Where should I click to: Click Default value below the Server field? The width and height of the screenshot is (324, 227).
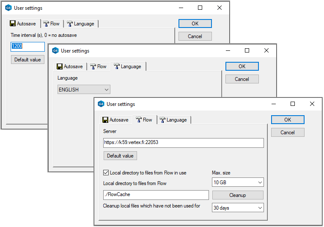coord(120,156)
